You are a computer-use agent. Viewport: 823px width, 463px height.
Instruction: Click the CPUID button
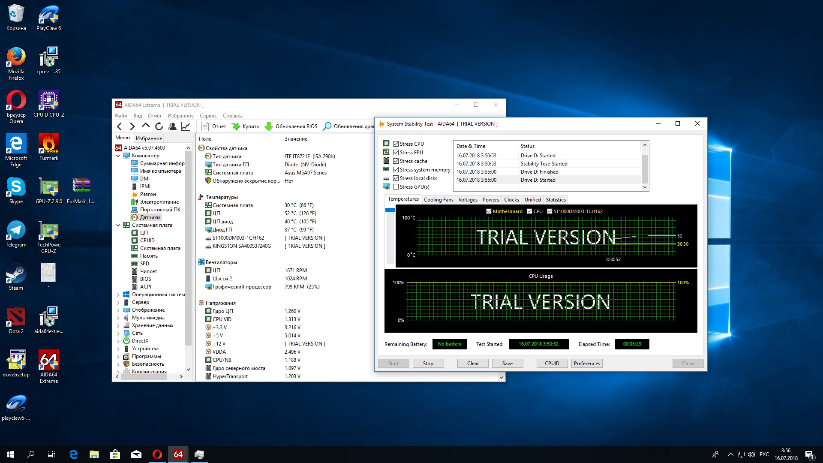pyautogui.click(x=552, y=364)
